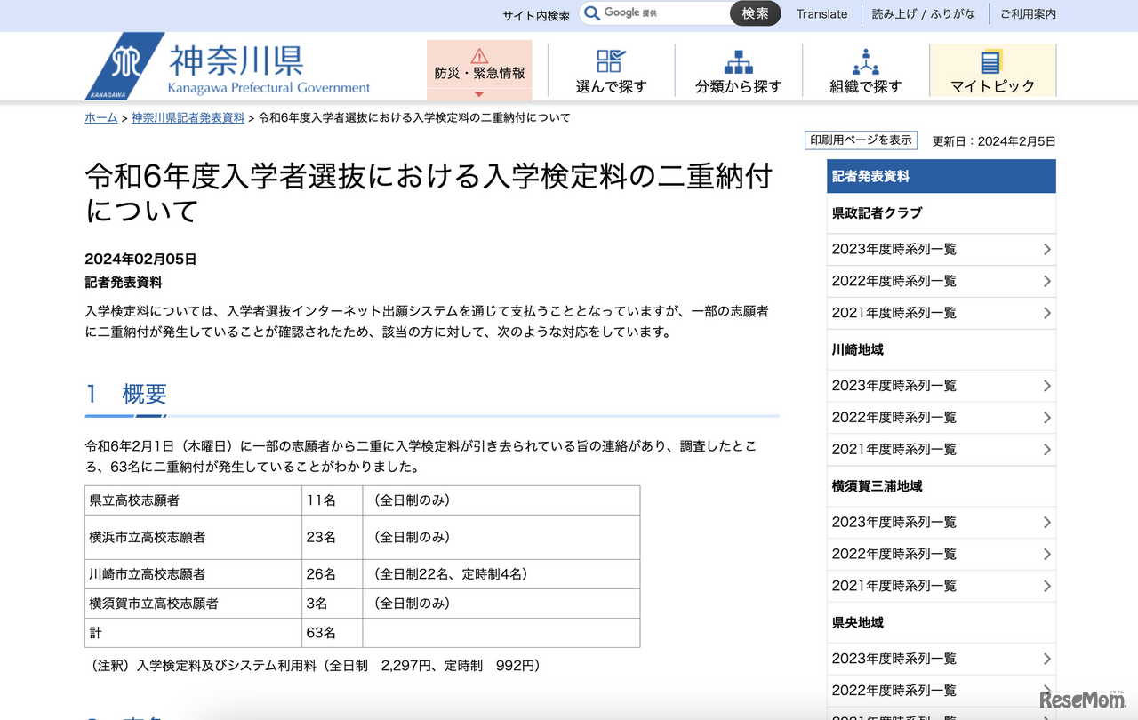Screen dimensions: 1138x720
Task: Go to ホーム breadcrumb link
Action: tap(100, 118)
